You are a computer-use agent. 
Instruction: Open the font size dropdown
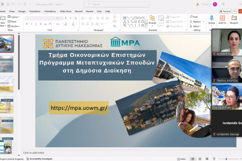tap(62, 19)
